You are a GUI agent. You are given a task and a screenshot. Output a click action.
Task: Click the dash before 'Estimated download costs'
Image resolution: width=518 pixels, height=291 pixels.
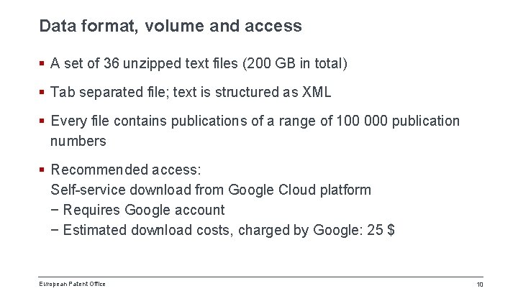click(55, 231)
